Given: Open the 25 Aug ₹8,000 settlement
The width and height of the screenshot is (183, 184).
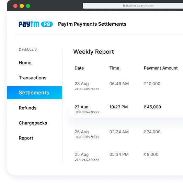Looking at the screenshot, I should point(126,157).
